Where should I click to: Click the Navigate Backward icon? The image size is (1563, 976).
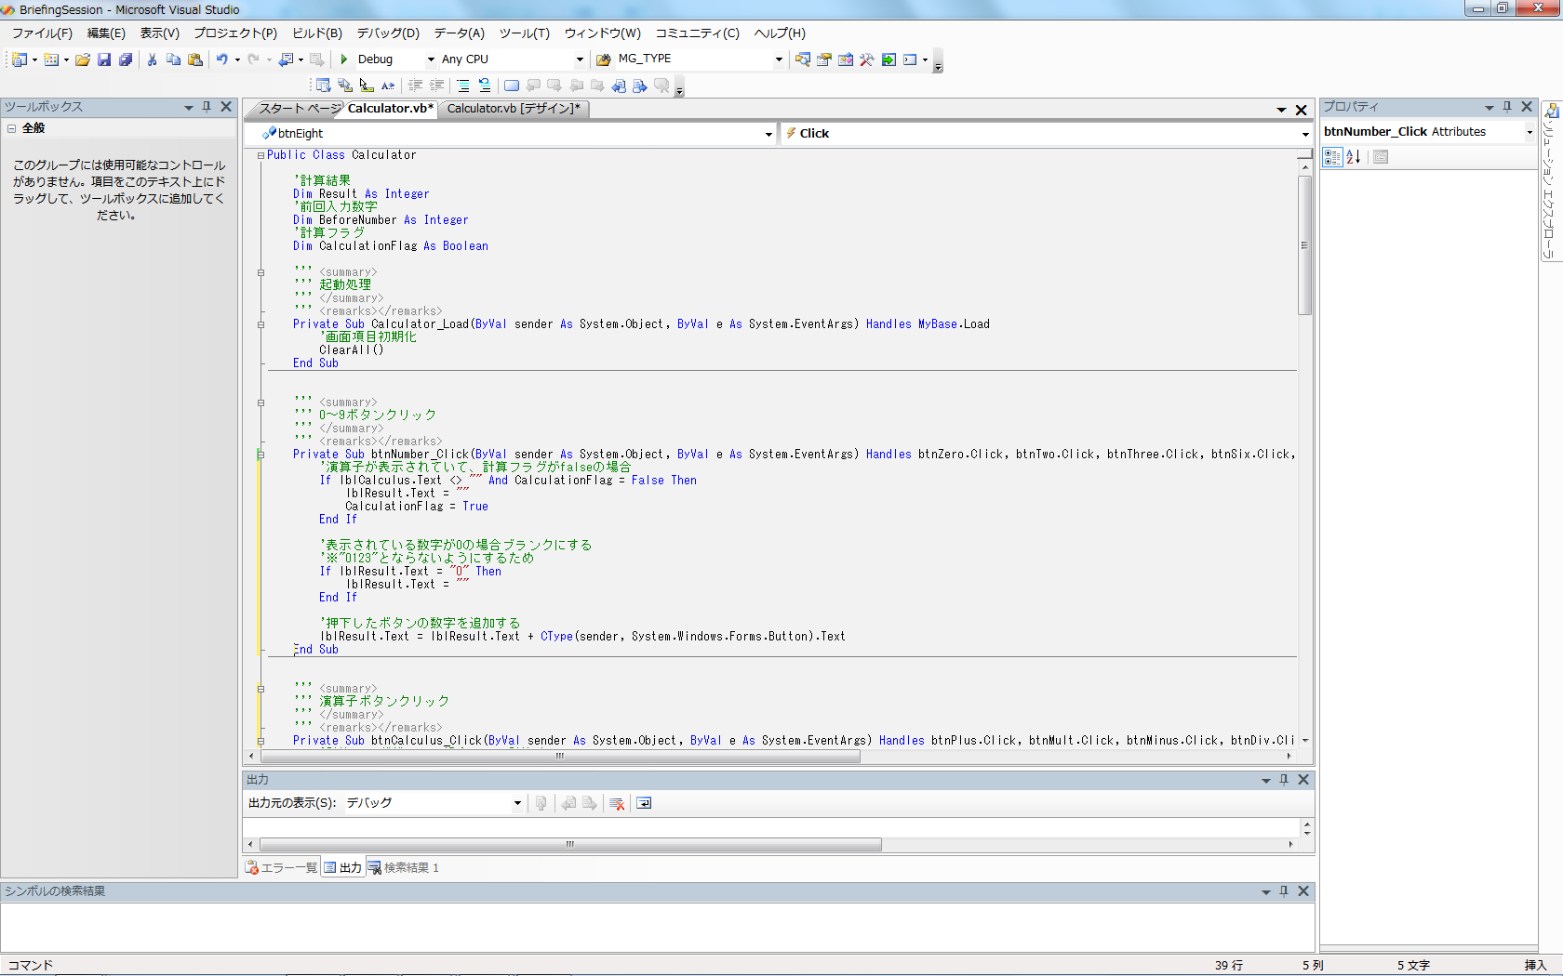287,59
